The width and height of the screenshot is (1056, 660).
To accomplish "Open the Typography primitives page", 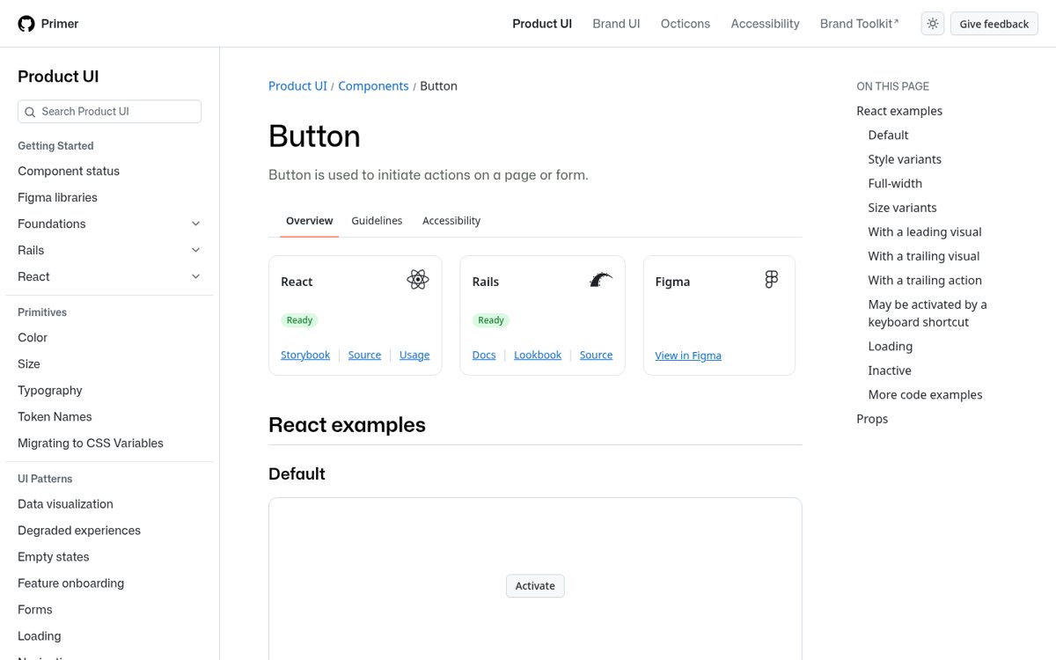I will click(50, 390).
